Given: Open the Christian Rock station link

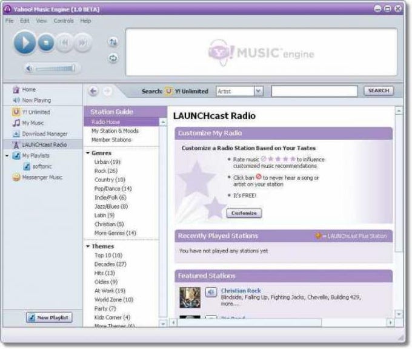Looking at the screenshot, I should pos(241,291).
